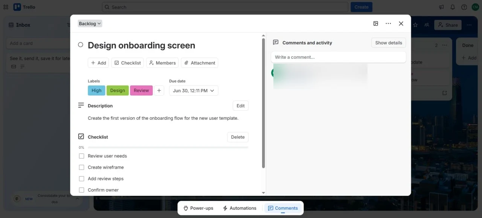The height and width of the screenshot is (218, 482).
Task: Click the Search box
Action: pos(225,7)
